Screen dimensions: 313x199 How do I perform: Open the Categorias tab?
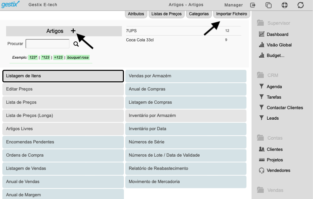coord(199,14)
